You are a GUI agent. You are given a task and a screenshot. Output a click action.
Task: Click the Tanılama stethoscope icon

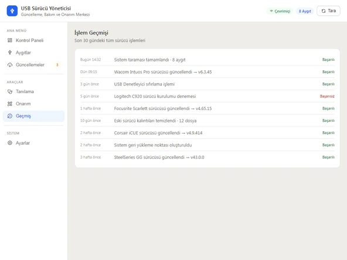pyautogui.click(x=10, y=91)
